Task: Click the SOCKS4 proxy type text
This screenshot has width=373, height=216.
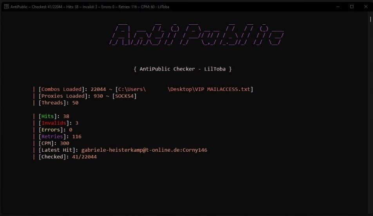Action: click(125, 96)
